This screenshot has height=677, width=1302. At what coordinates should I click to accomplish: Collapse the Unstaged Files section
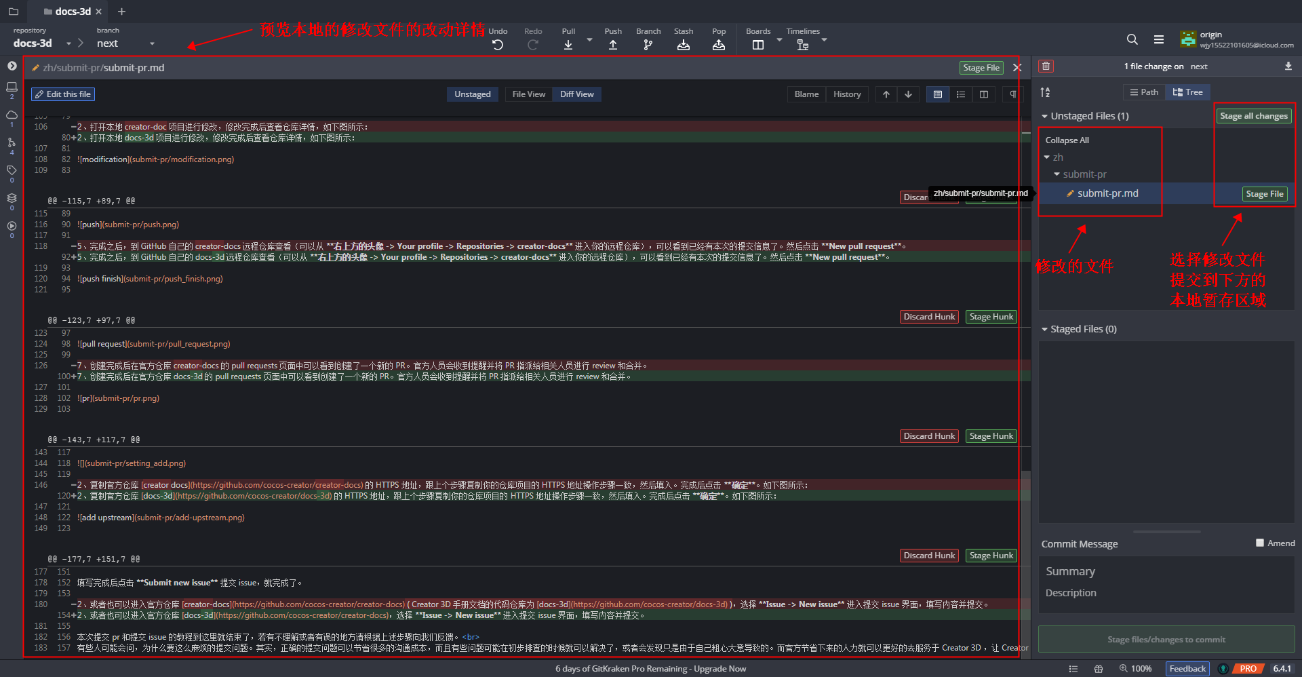[x=1045, y=116]
